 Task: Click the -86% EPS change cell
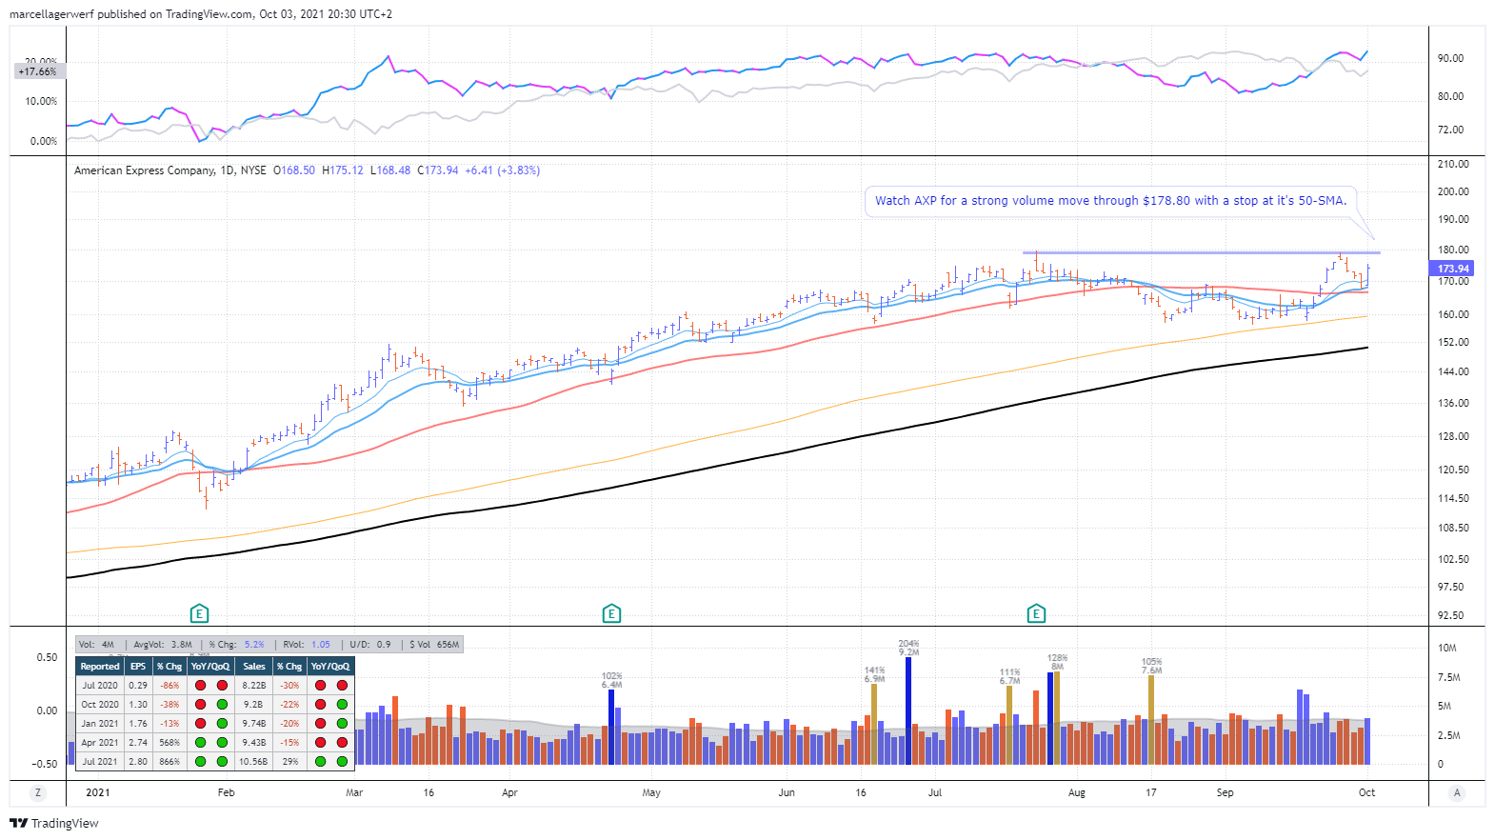(x=169, y=686)
